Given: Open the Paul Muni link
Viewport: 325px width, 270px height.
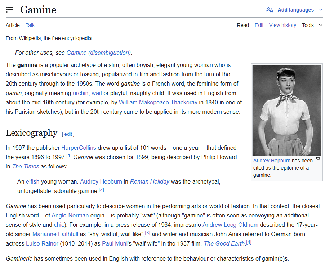Looking at the screenshot, I should tap(115, 243).
